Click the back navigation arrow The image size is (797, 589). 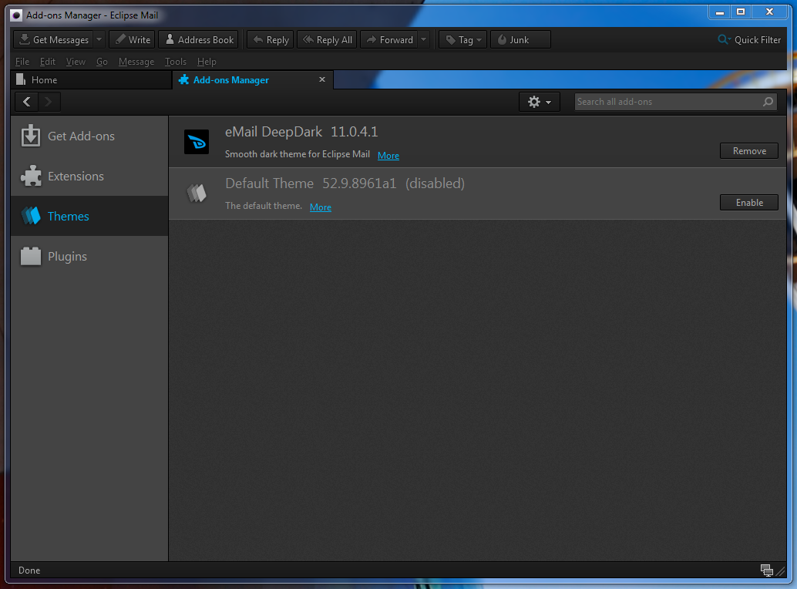(27, 102)
